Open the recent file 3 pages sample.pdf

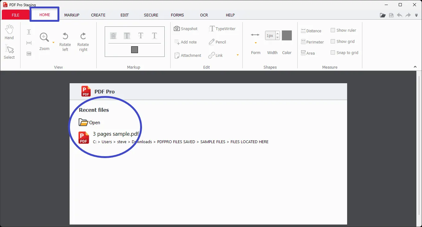(x=116, y=134)
